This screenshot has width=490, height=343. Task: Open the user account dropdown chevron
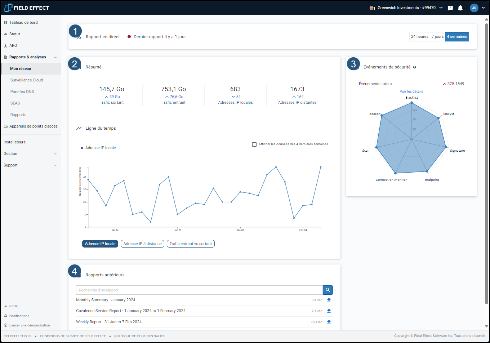pyautogui.click(x=483, y=8)
